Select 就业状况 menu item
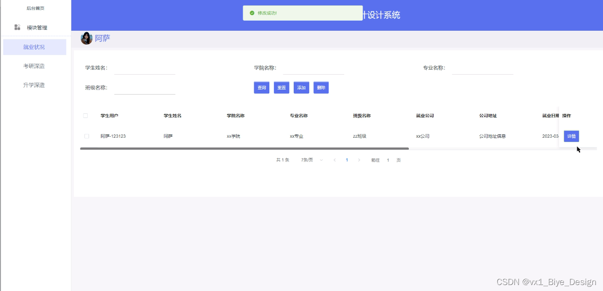The height and width of the screenshot is (291, 603). click(x=34, y=47)
